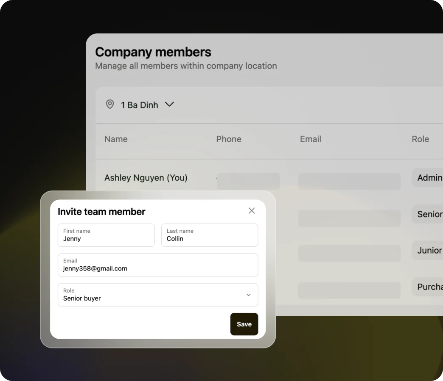Focus the Last name field containing Collin
Screen dimensions: 443x381
pos(210,235)
